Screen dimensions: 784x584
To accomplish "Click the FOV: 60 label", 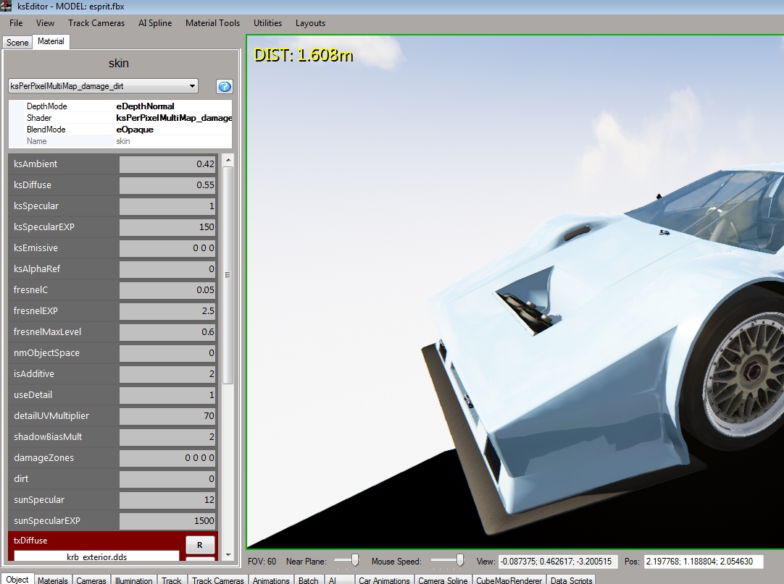I will 262,562.
